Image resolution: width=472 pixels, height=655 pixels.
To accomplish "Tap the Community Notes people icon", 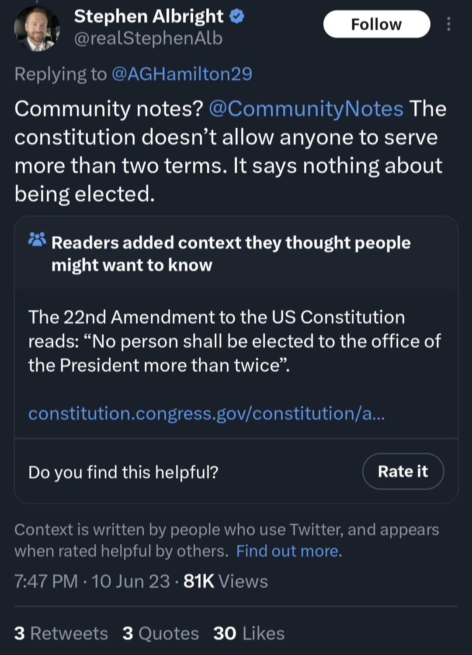I will (37, 239).
